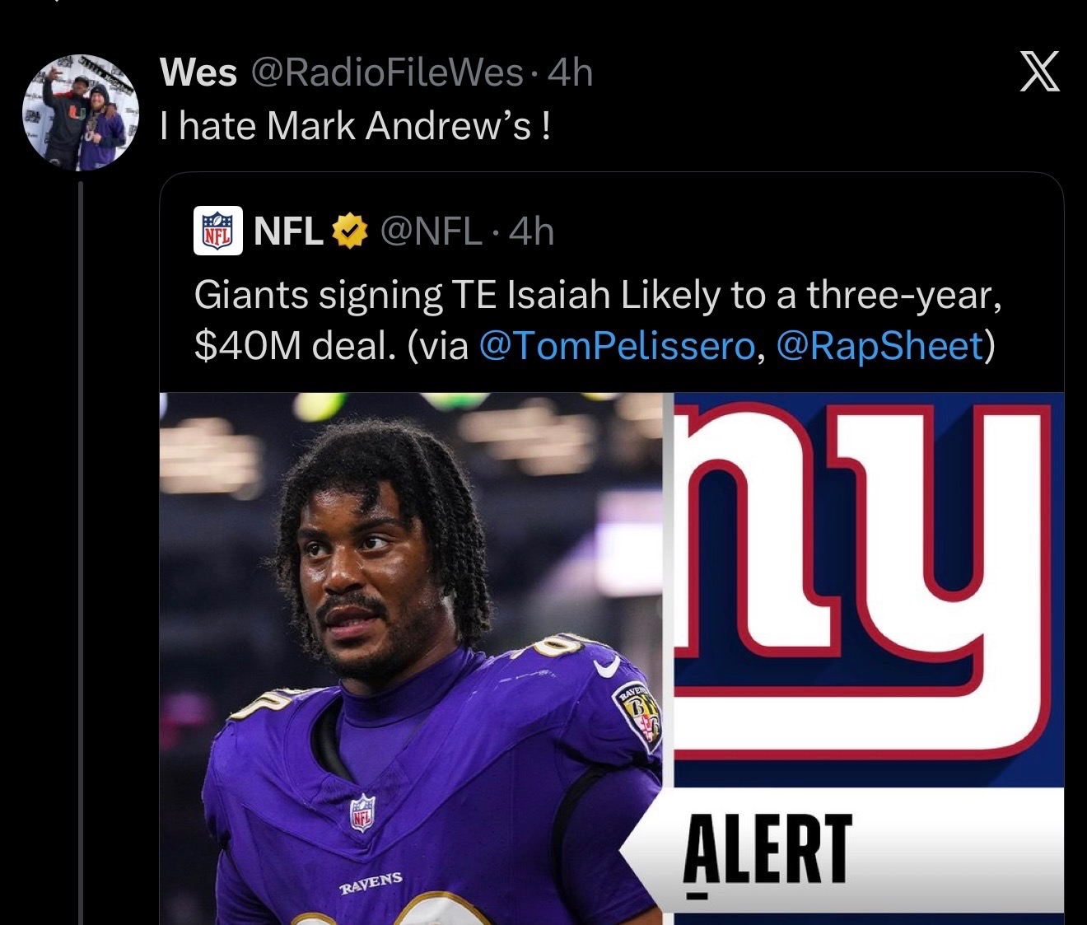Screen dimensions: 1087x925
Task: Click the Nike swoosh on the jersey
Action: (x=607, y=667)
